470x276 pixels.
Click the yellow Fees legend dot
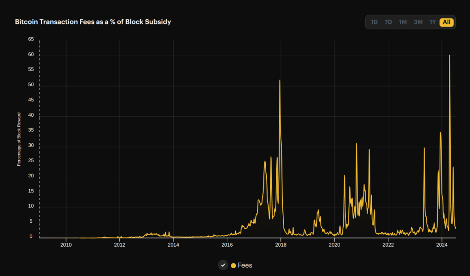pos(234,265)
